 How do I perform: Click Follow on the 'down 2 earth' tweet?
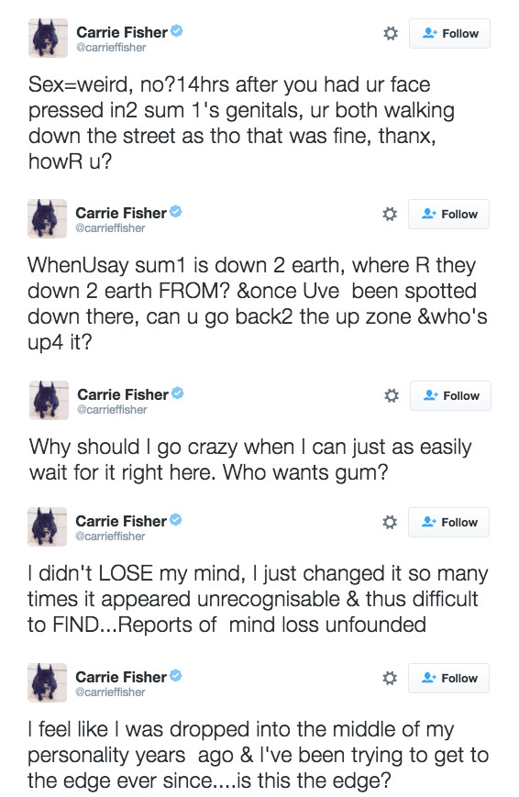coord(448,214)
